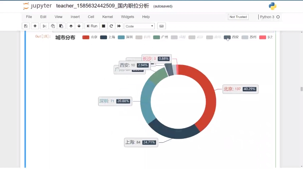
Task: Copy the selected cell using toolbar icon
Action: [53, 26]
